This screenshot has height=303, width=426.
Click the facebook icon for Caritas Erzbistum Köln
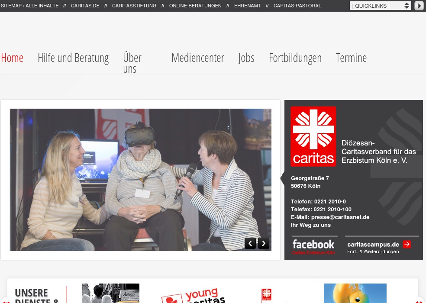(314, 245)
